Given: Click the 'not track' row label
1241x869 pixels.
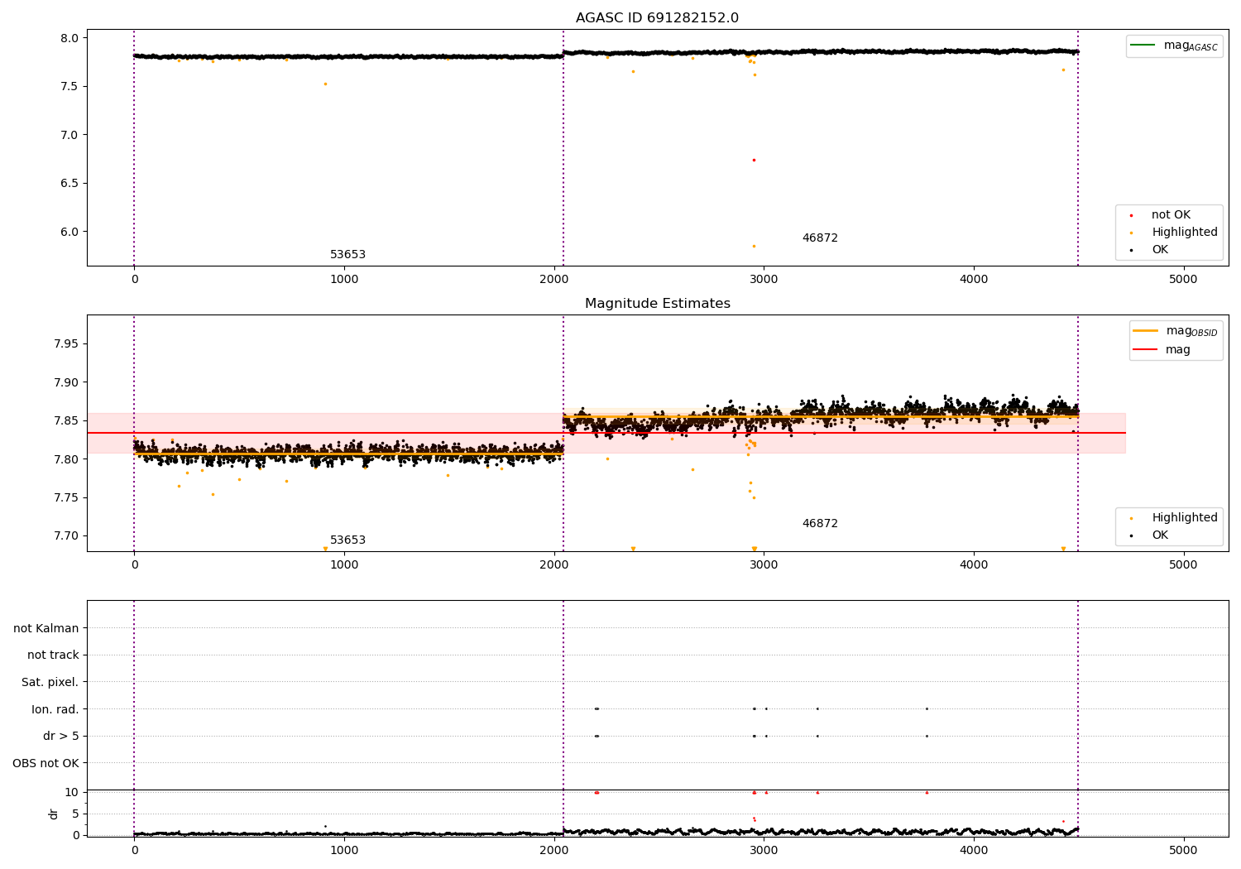Looking at the screenshot, I should [53, 655].
